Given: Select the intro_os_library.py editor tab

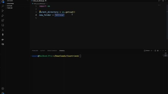Looking at the screenshot, I should click(39, 1).
